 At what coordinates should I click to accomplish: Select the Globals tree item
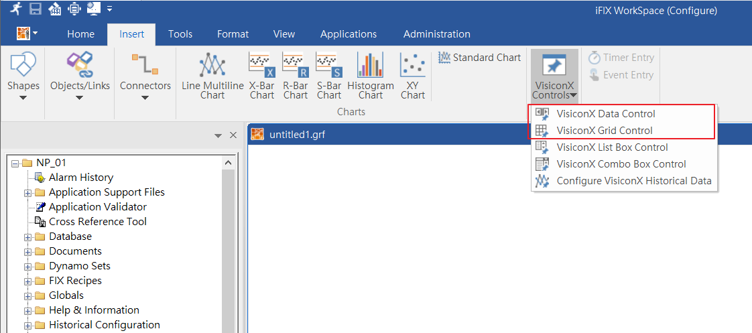[x=66, y=295]
